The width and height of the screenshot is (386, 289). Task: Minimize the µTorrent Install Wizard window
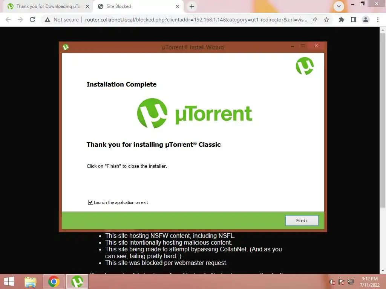(293, 46)
